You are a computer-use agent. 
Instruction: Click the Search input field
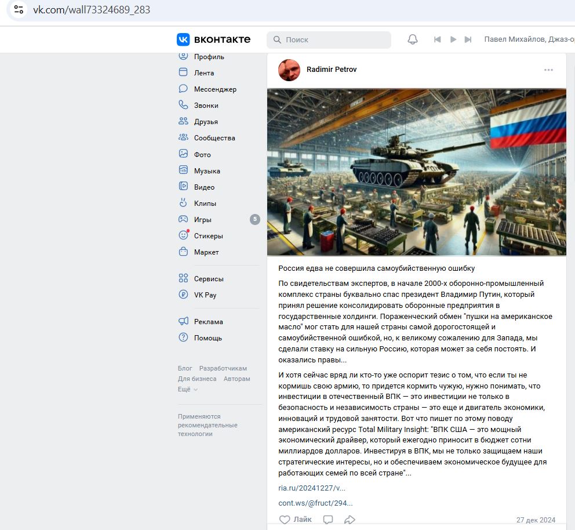[329, 39]
